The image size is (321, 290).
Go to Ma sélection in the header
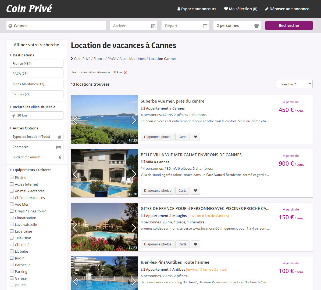pos(241,9)
